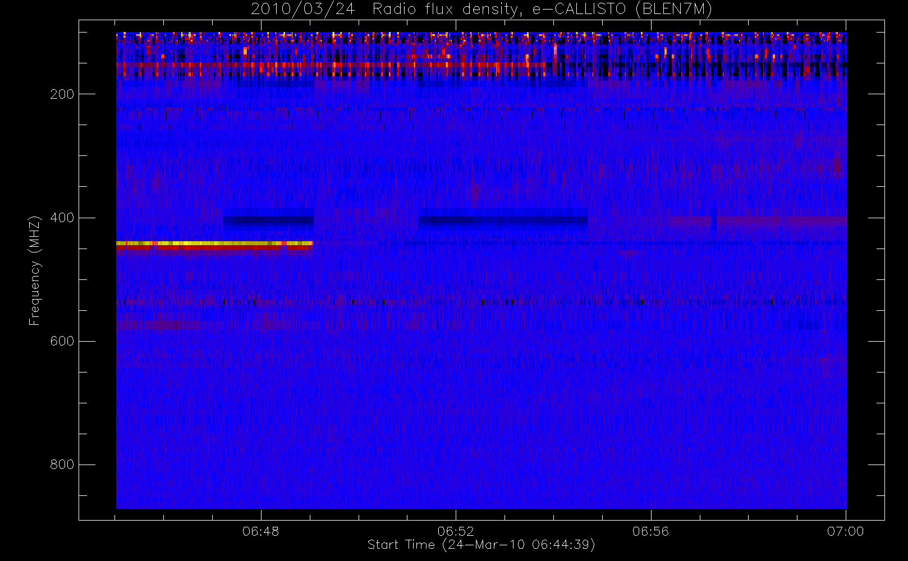Click the short dark blue band near 06:48

click(268, 220)
